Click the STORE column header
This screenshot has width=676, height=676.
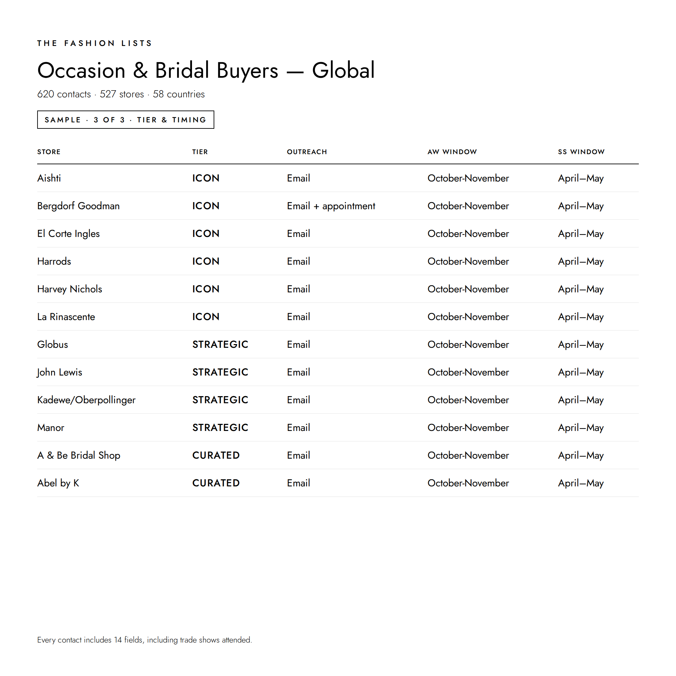[49, 152]
